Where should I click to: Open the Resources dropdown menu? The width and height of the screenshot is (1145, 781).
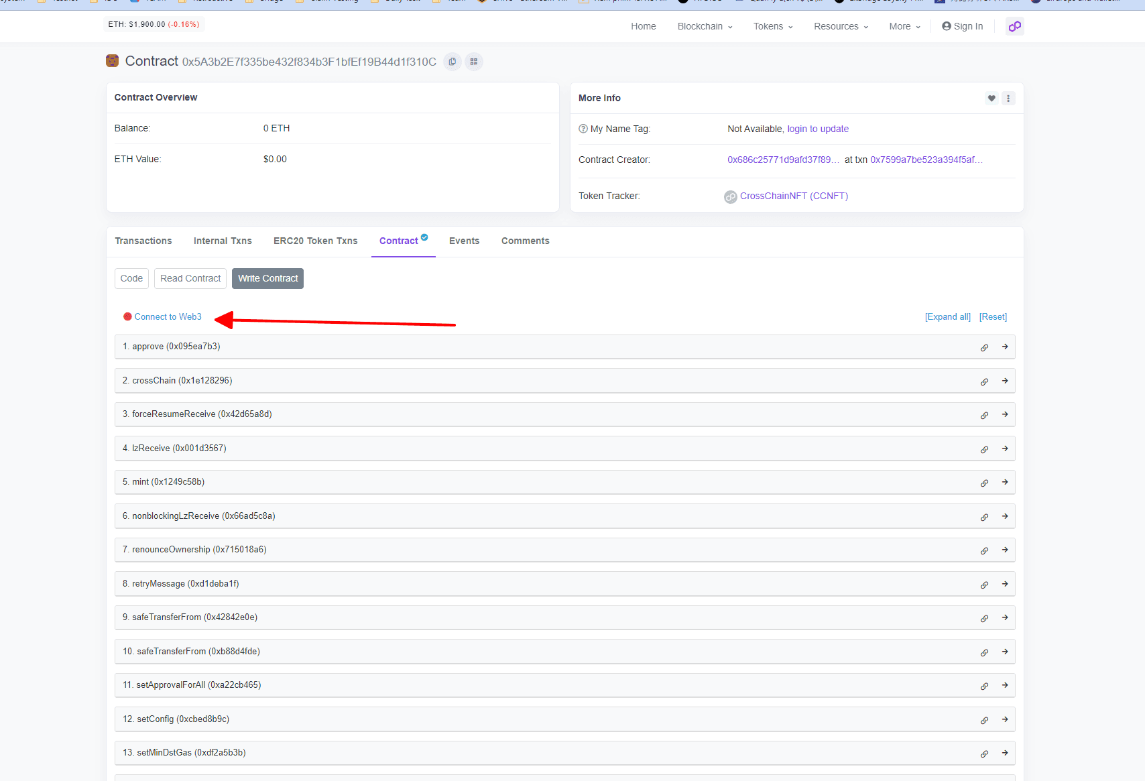[841, 26]
